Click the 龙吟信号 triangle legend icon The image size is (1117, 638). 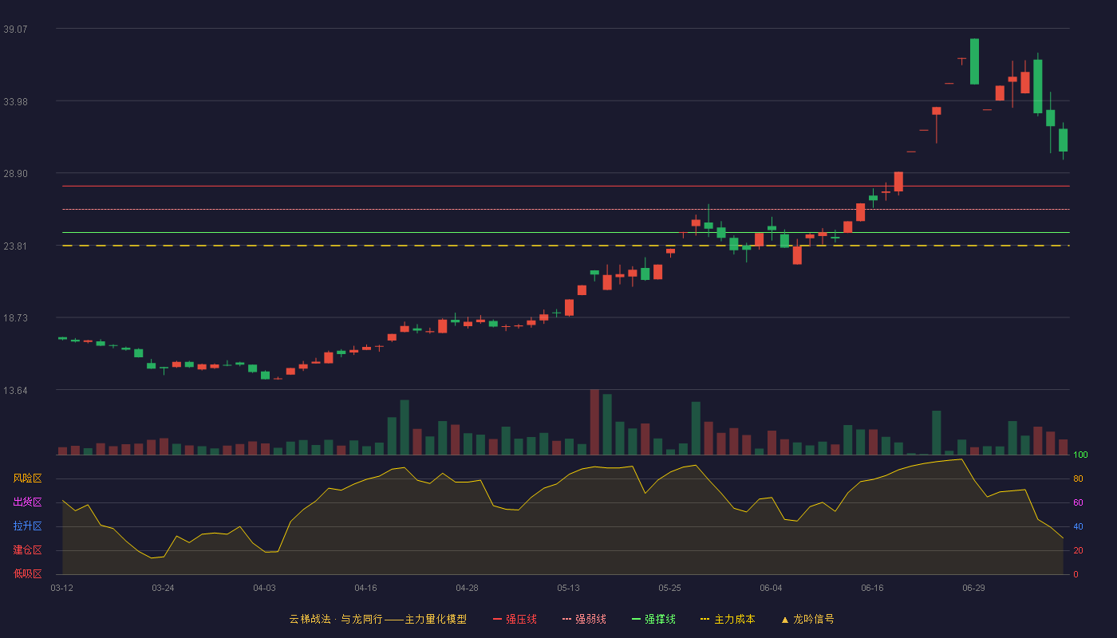tap(785, 619)
